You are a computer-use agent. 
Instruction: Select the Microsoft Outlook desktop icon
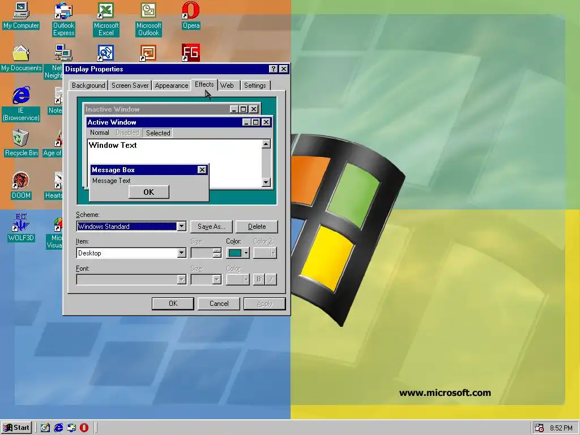point(148,19)
